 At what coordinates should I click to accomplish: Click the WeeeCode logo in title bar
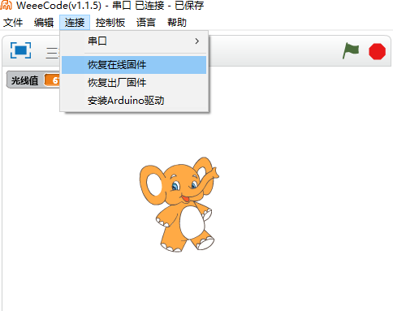(x=6, y=5)
